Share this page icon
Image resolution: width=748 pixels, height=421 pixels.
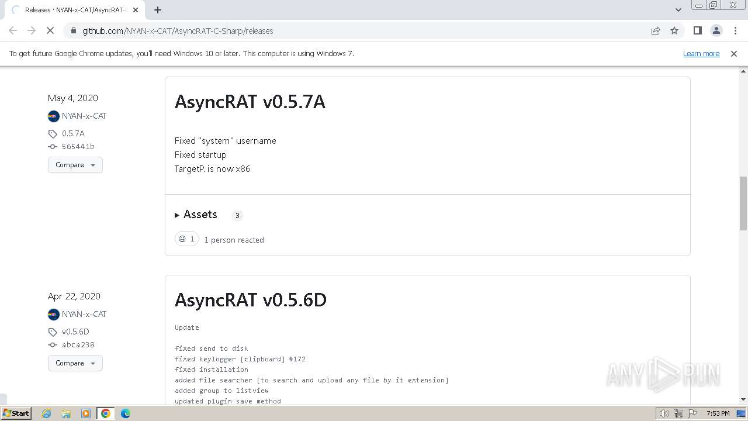(656, 31)
